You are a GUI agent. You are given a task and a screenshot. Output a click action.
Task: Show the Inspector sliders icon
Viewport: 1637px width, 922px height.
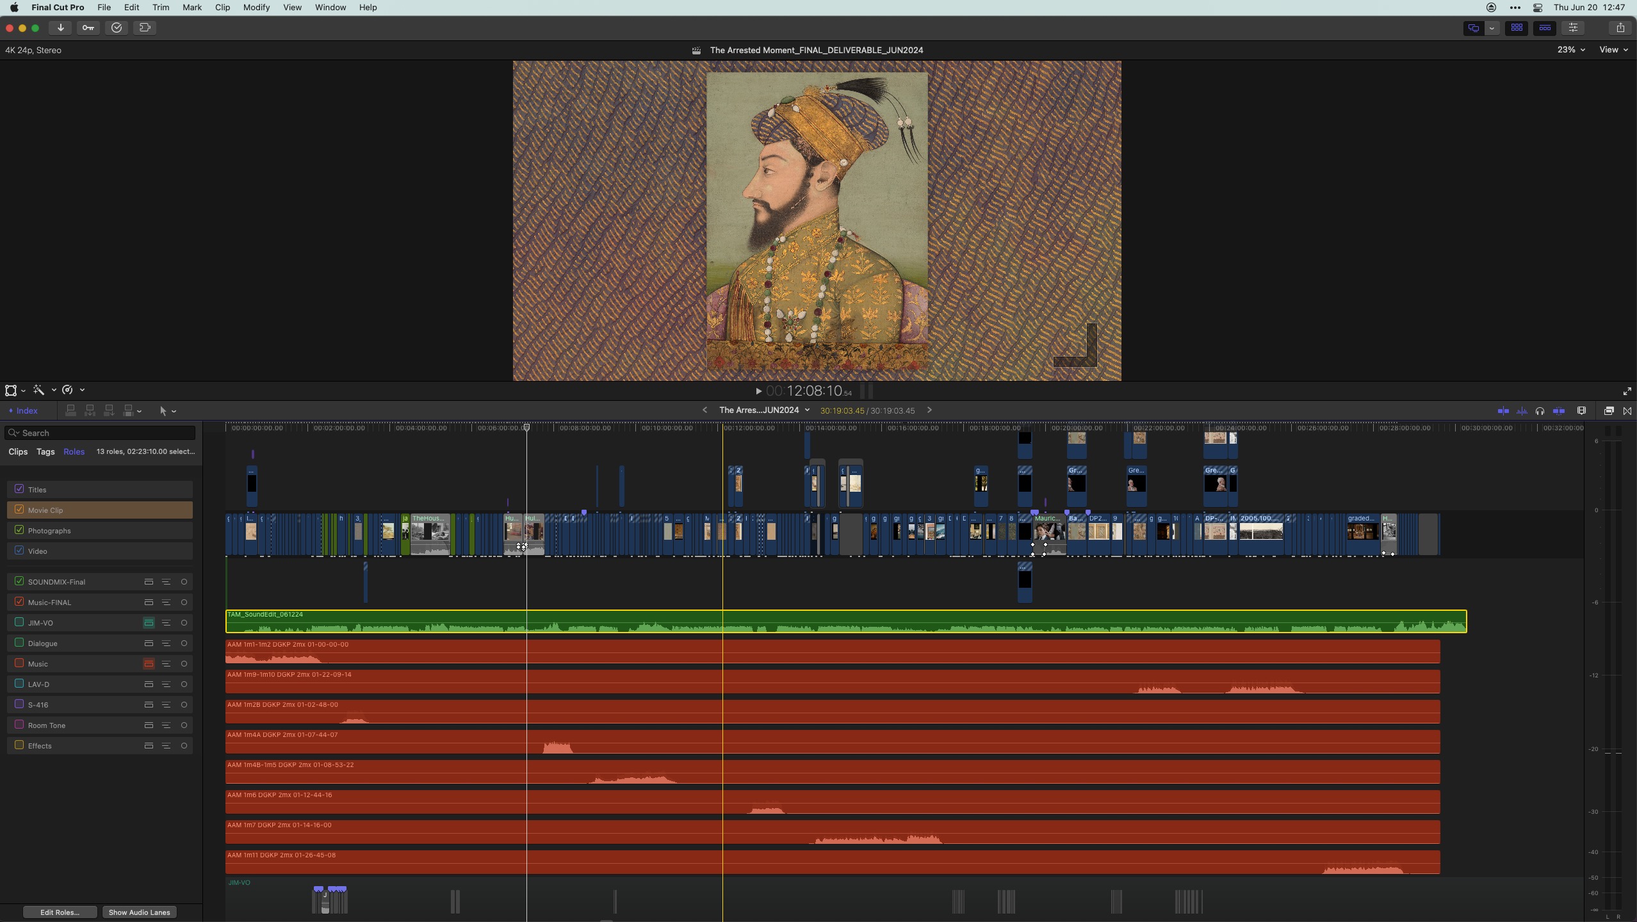1573,28
